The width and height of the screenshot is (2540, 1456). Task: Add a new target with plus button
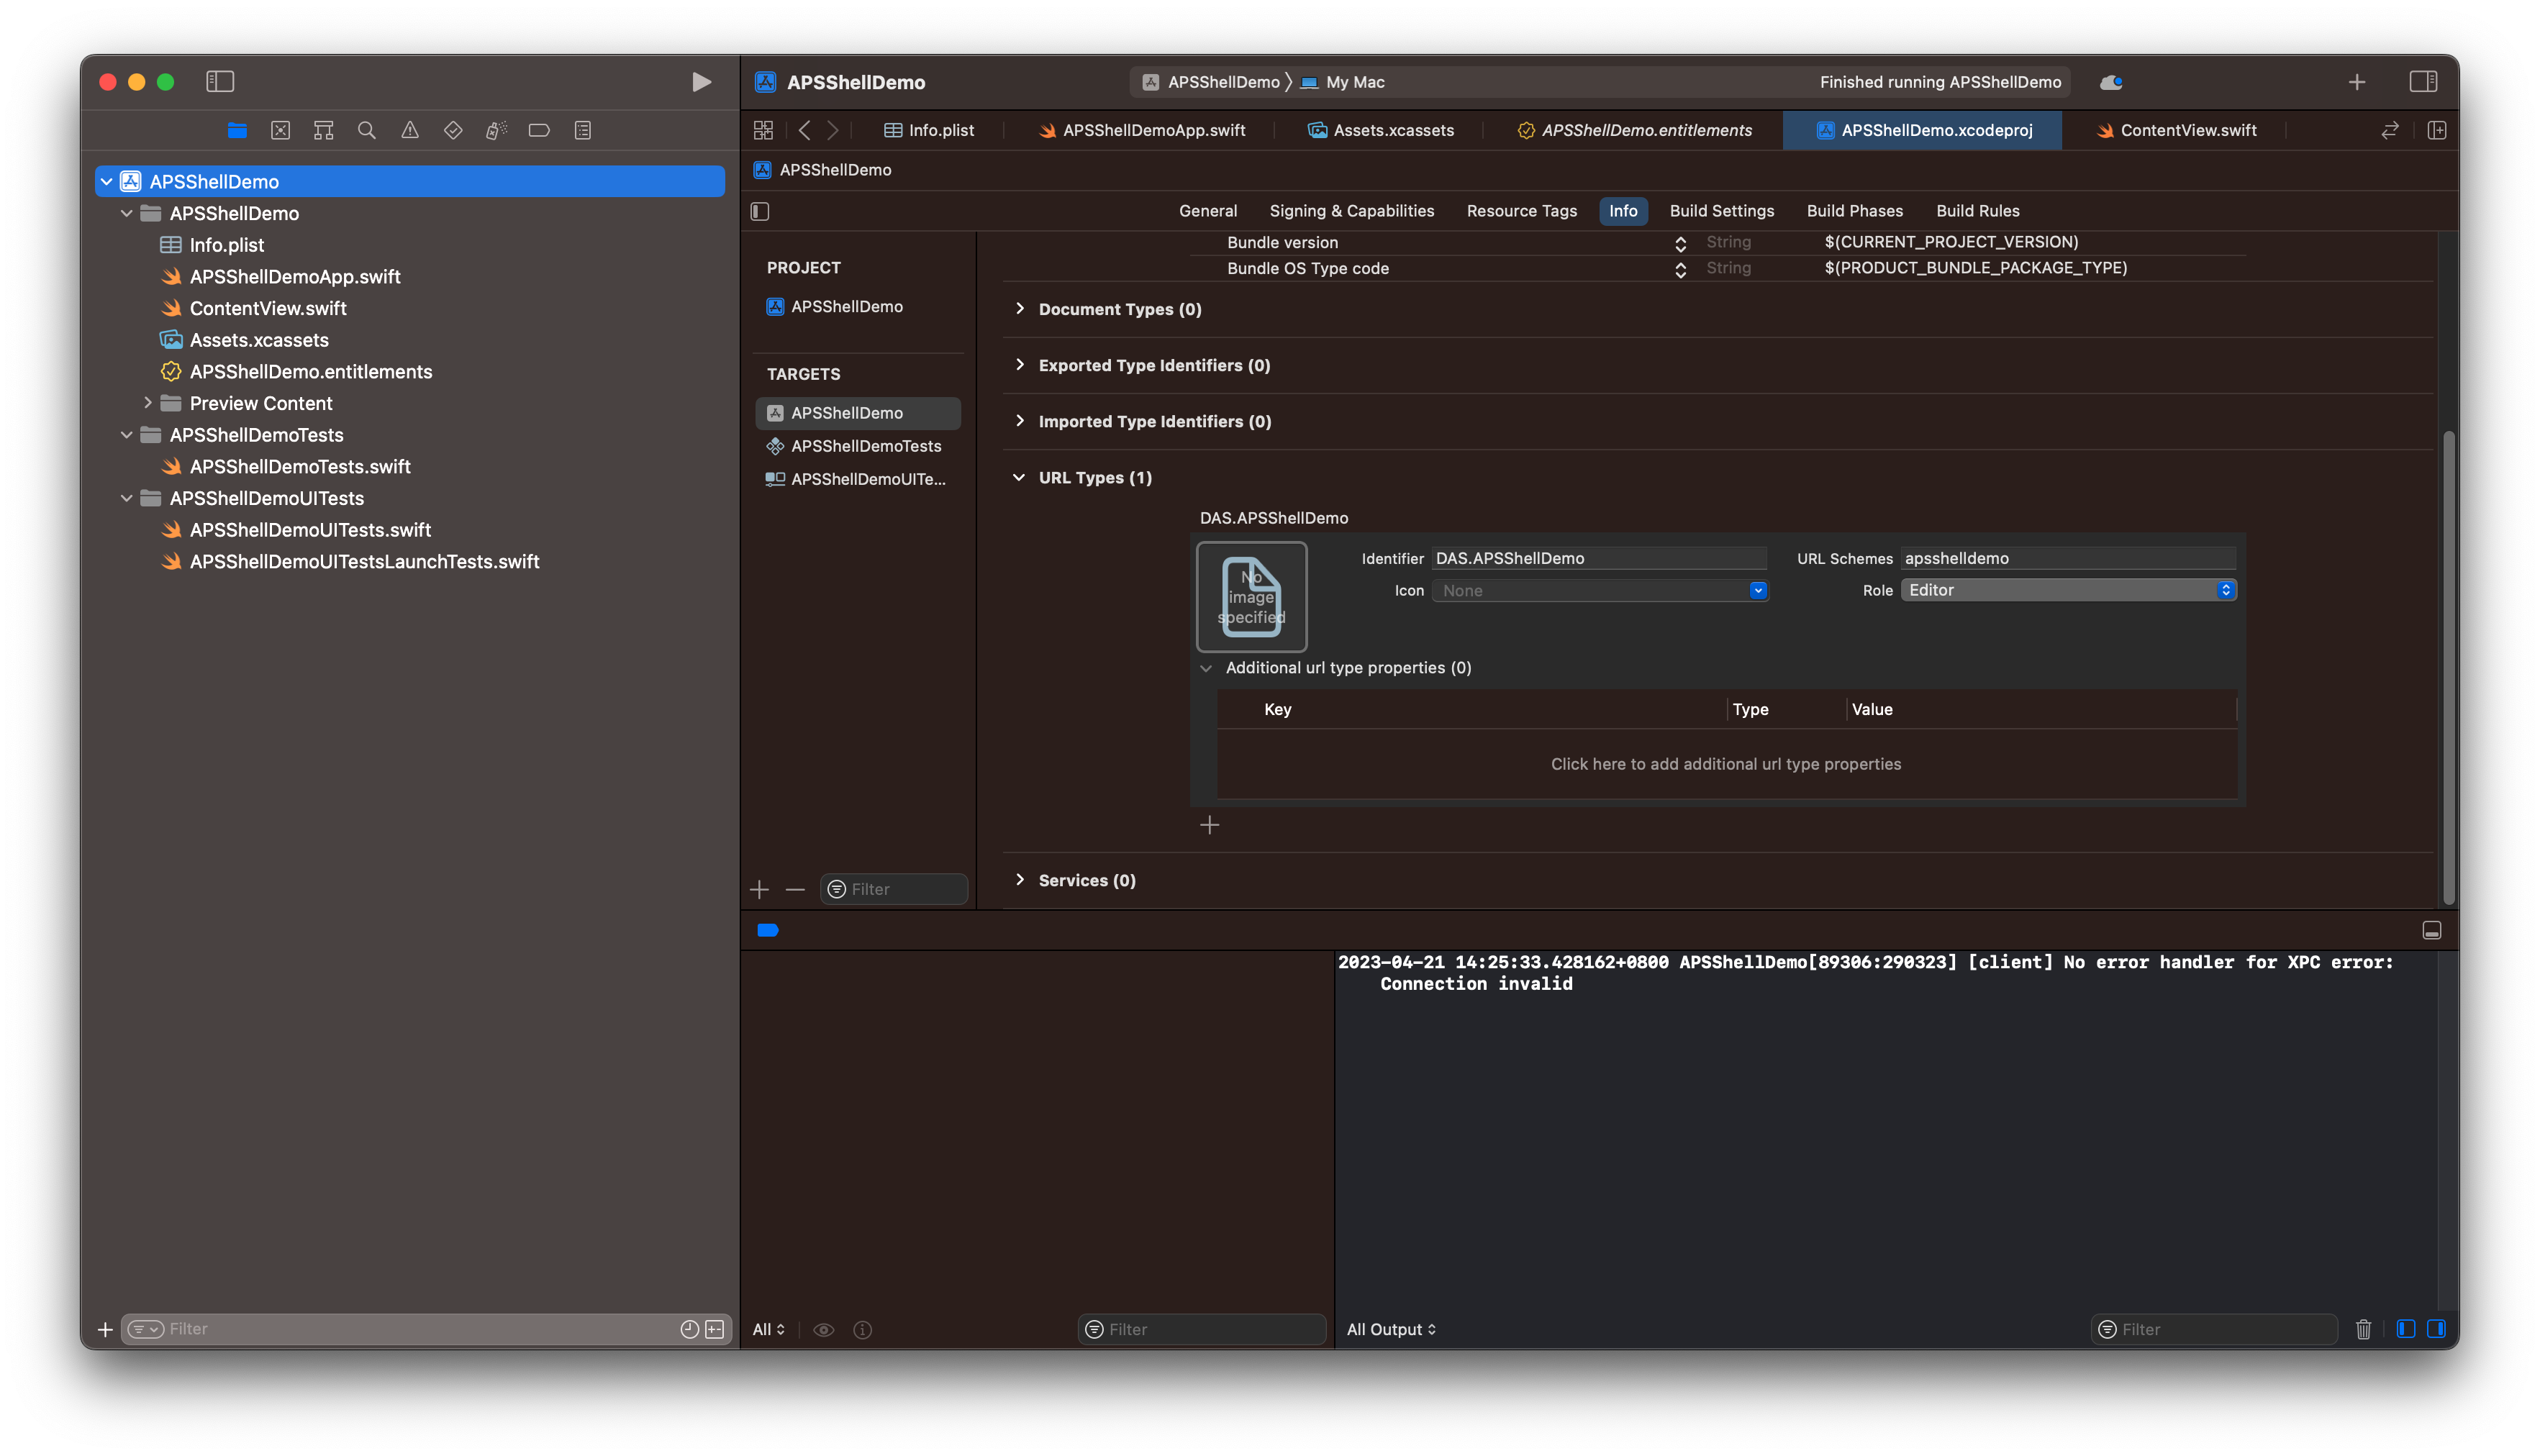pyautogui.click(x=759, y=889)
